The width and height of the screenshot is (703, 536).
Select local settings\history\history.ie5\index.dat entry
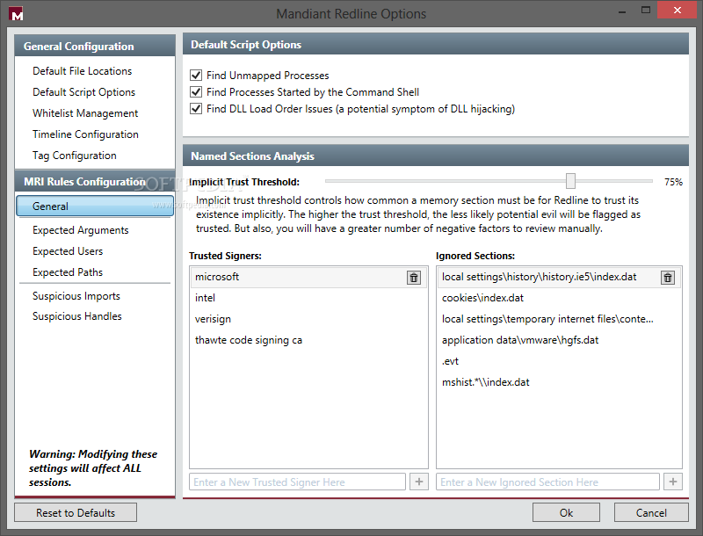(x=559, y=277)
